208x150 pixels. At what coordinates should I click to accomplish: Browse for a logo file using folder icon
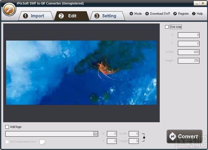point(95,134)
